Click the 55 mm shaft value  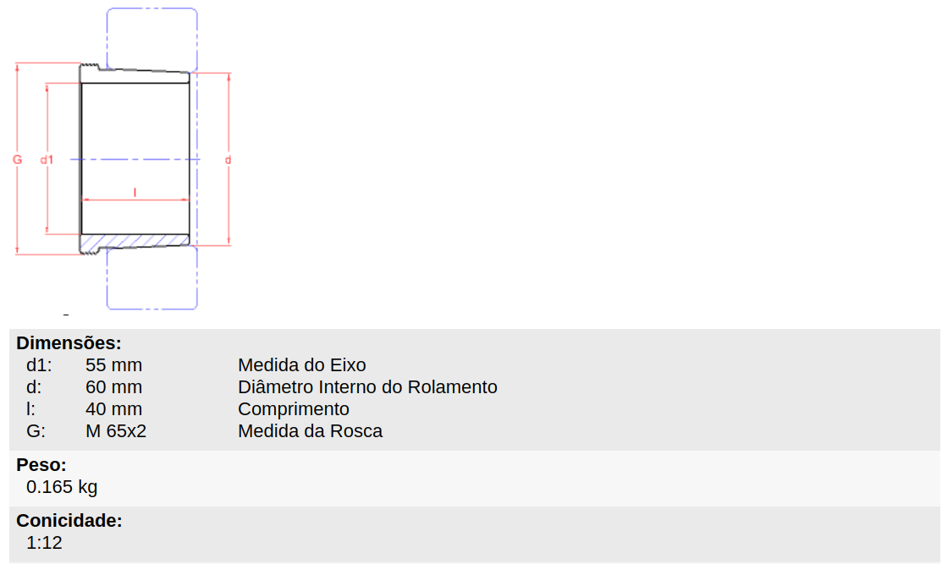(x=113, y=364)
